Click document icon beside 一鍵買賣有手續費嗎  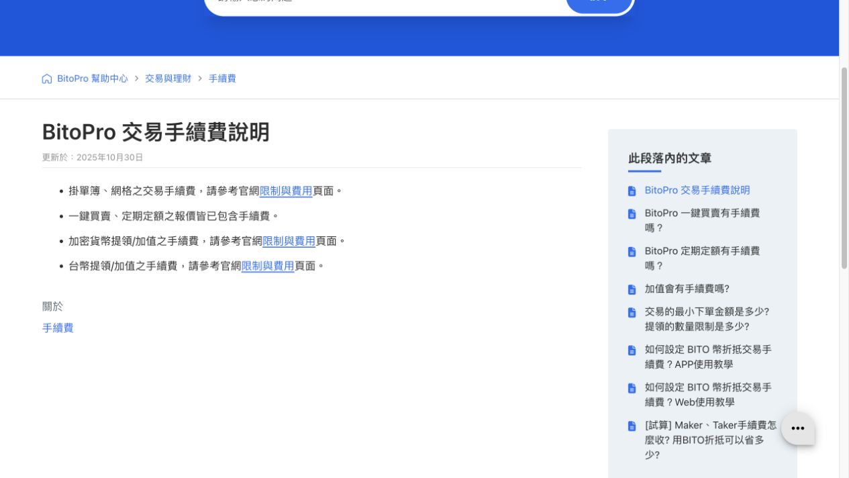tap(632, 213)
